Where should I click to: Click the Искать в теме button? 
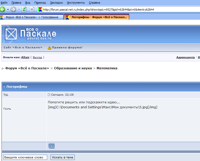click(x=63, y=157)
